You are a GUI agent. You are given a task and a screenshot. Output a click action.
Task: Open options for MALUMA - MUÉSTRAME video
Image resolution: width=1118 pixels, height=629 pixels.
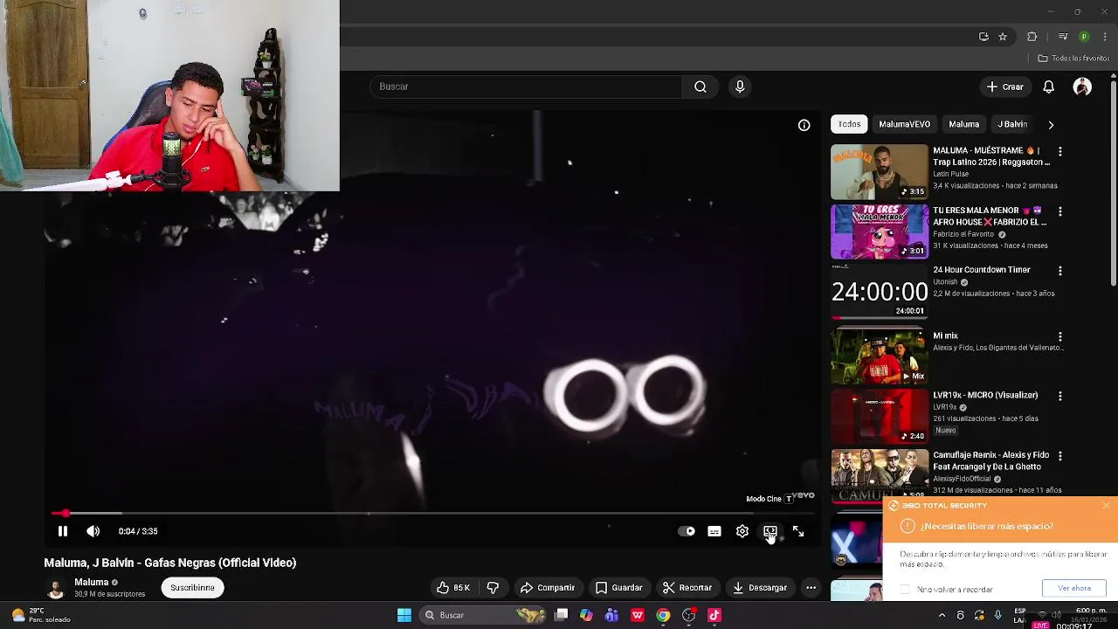[1060, 151]
